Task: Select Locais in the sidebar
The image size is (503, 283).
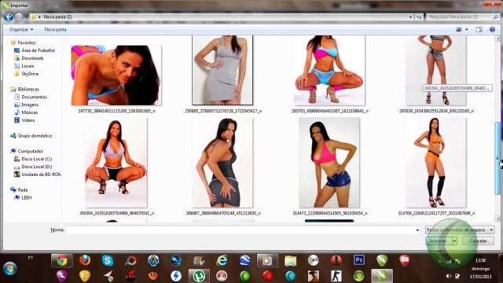Action: point(28,66)
